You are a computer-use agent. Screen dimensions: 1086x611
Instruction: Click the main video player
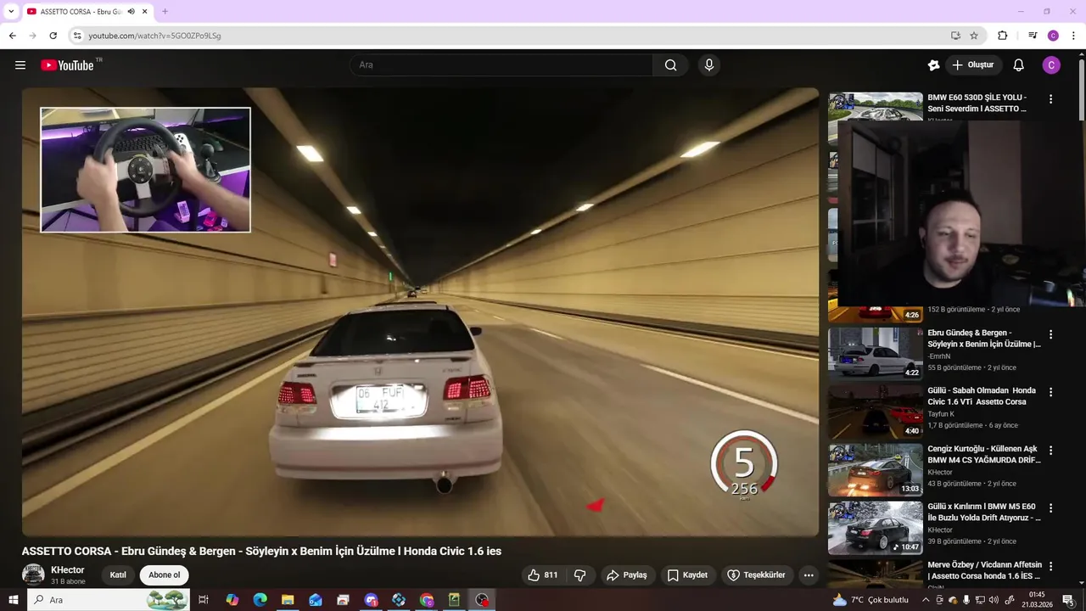420,311
